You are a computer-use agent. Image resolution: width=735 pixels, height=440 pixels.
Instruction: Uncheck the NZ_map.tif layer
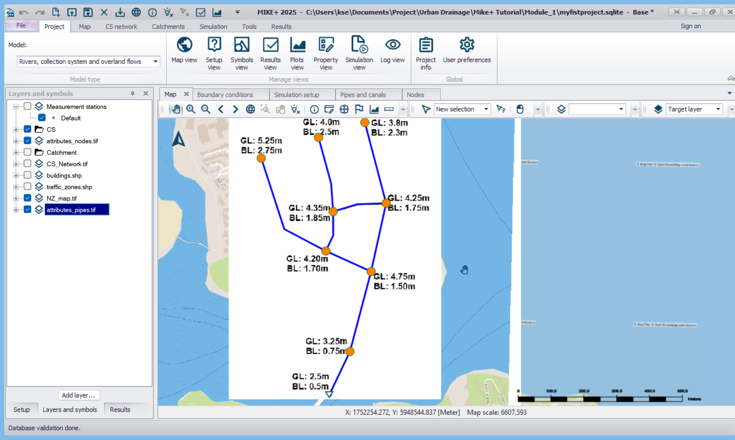click(x=28, y=198)
